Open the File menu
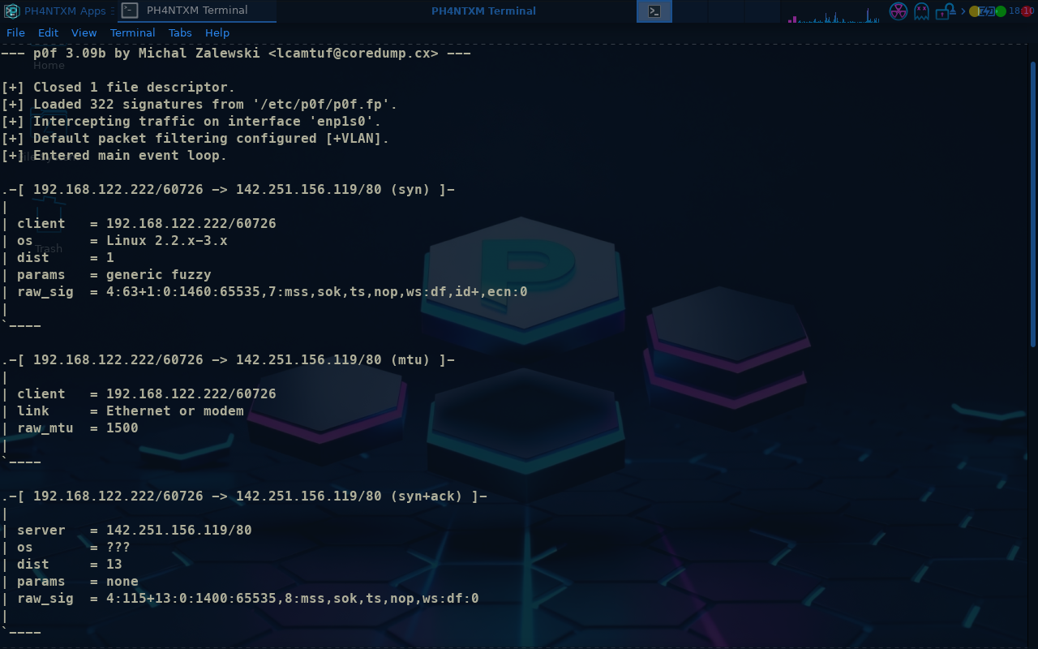This screenshot has width=1038, height=649. click(x=15, y=33)
